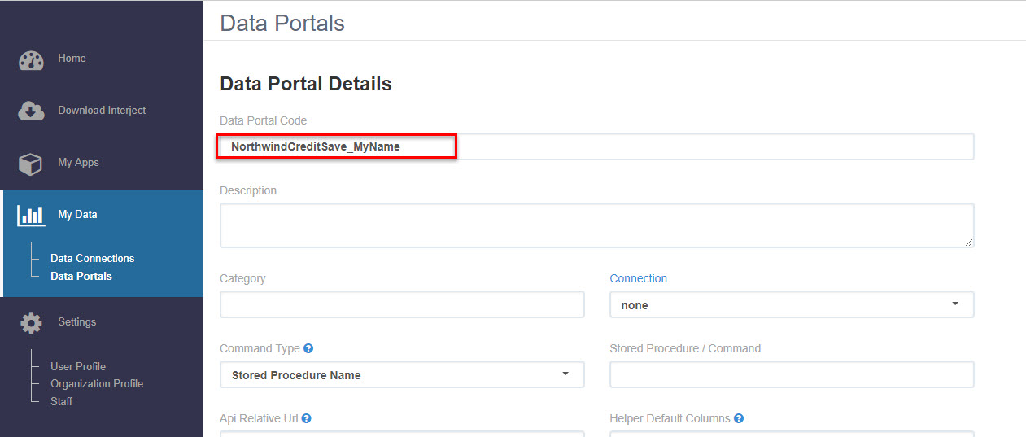Show help for Api Relative Url
1026x437 pixels.
(x=307, y=418)
